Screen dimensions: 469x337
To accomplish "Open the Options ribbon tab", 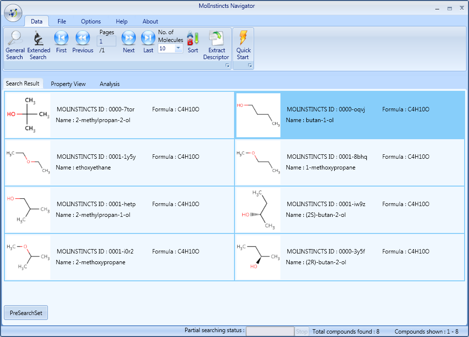I will [x=91, y=21].
